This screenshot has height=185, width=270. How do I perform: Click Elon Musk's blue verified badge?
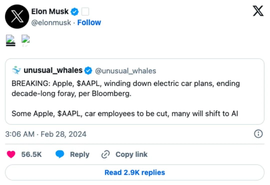pos(74,11)
